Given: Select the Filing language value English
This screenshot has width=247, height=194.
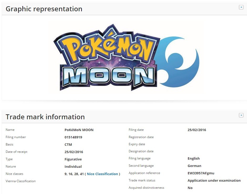Looking at the screenshot, I should click(x=194, y=158).
